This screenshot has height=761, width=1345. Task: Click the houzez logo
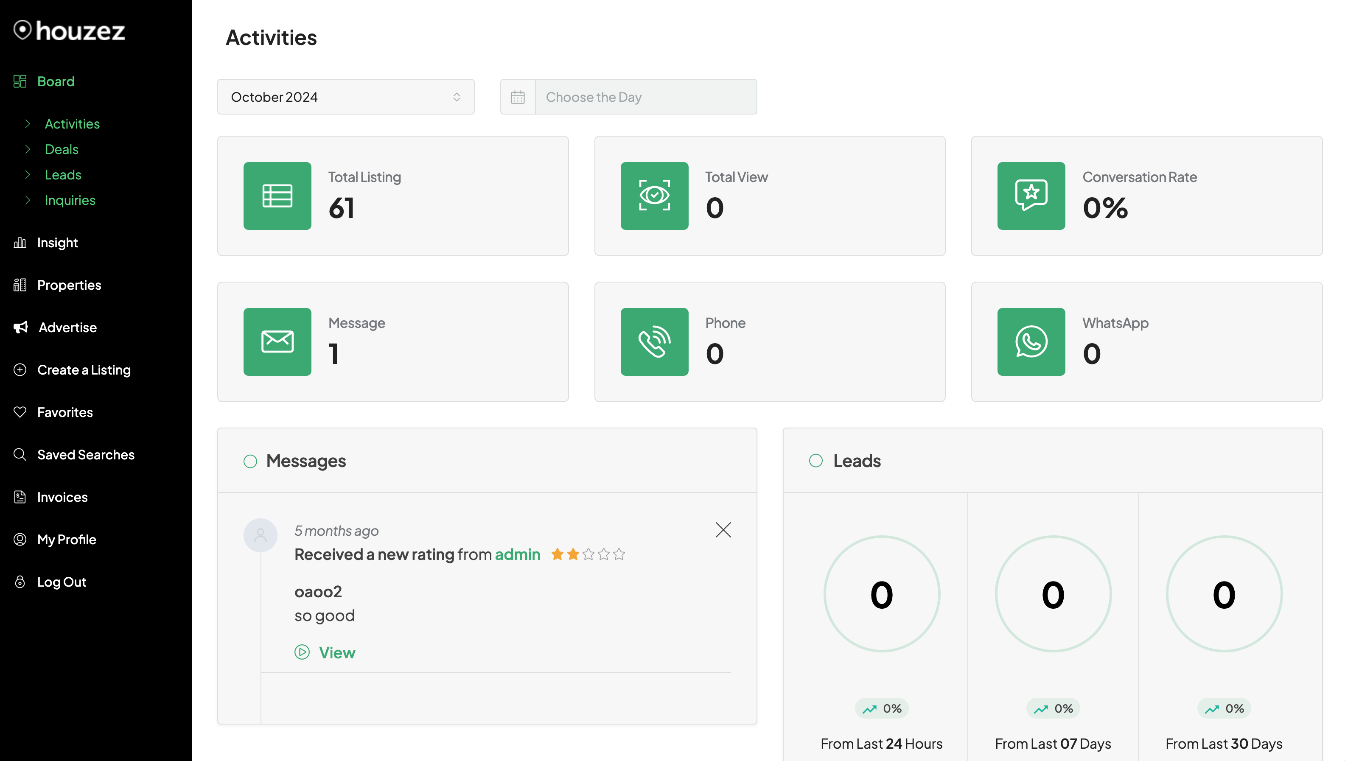coord(69,31)
